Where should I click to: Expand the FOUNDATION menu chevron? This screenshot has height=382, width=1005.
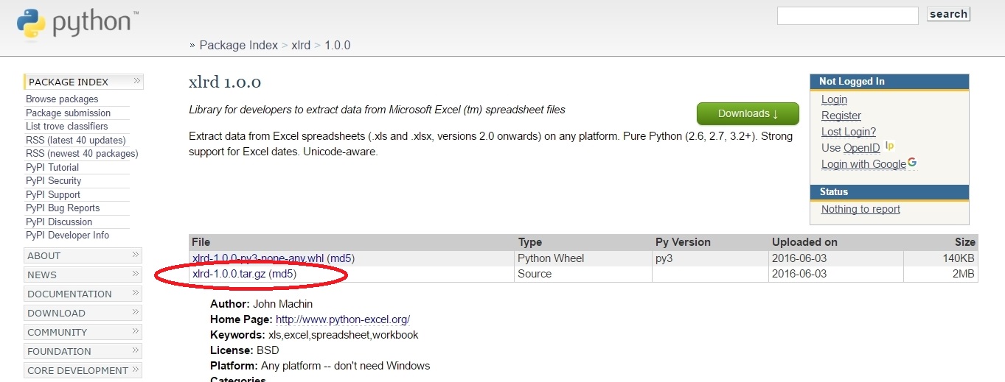136,350
